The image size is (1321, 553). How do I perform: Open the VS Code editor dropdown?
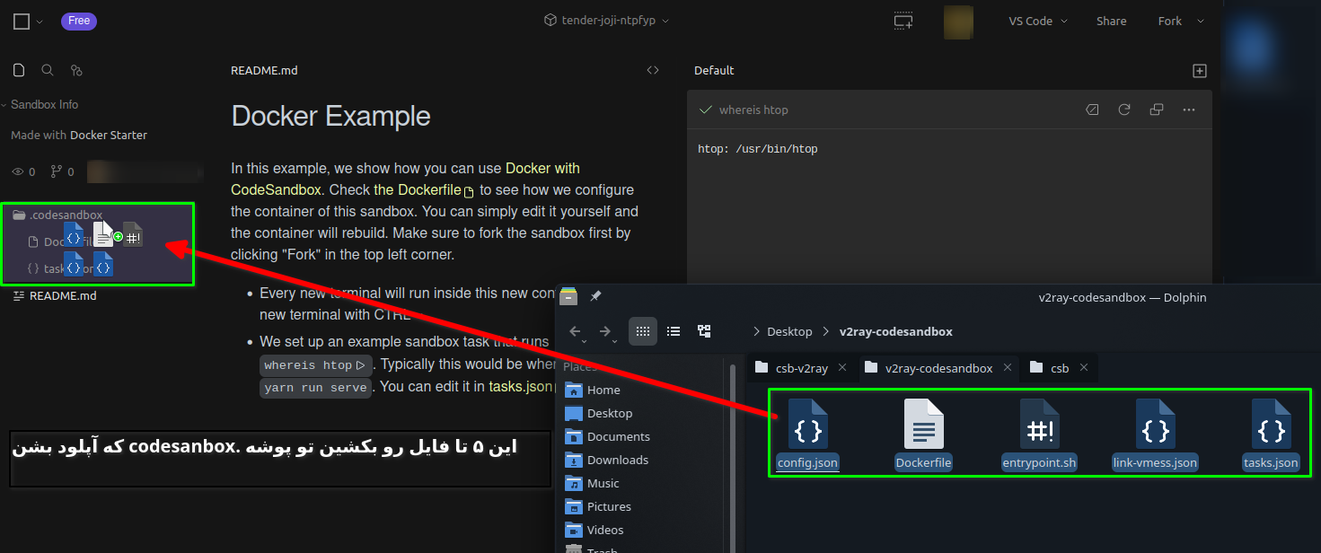[x=1038, y=21]
